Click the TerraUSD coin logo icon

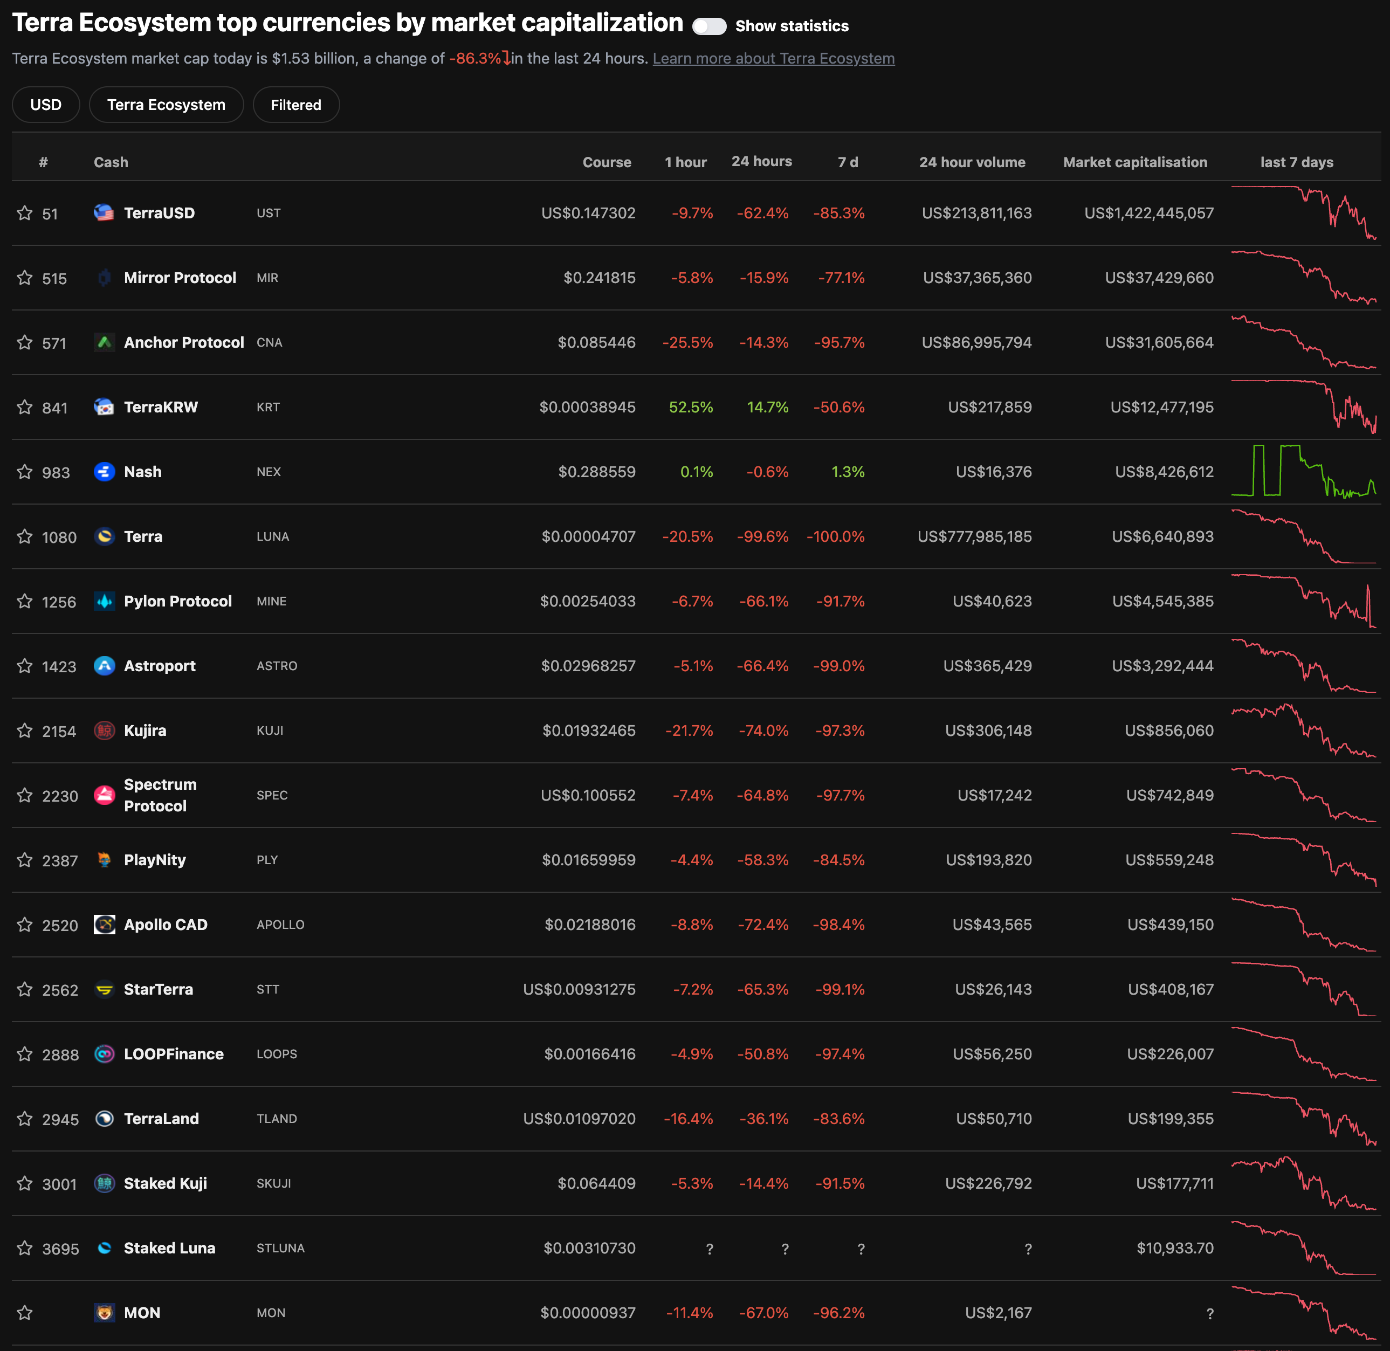coord(104,213)
